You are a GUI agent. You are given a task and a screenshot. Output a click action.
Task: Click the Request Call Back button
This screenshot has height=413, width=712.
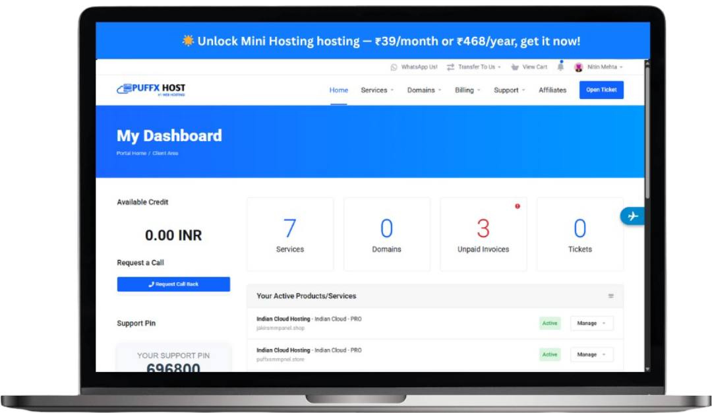[x=173, y=284]
